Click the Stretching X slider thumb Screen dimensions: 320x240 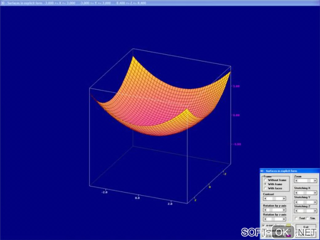pyautogui.click(x=306, y=193)
